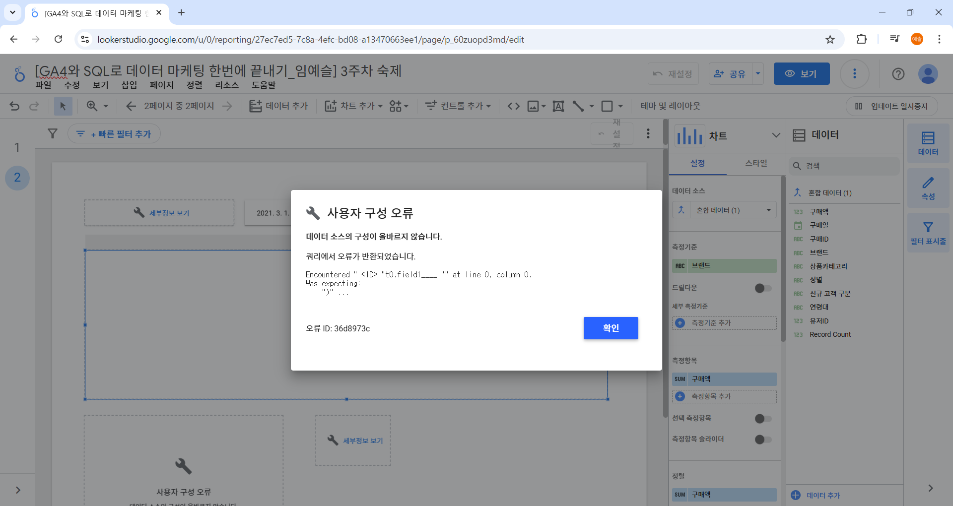Click the Record Count field
The width and height of the screenshot is (953, 506).
point(830,334)
